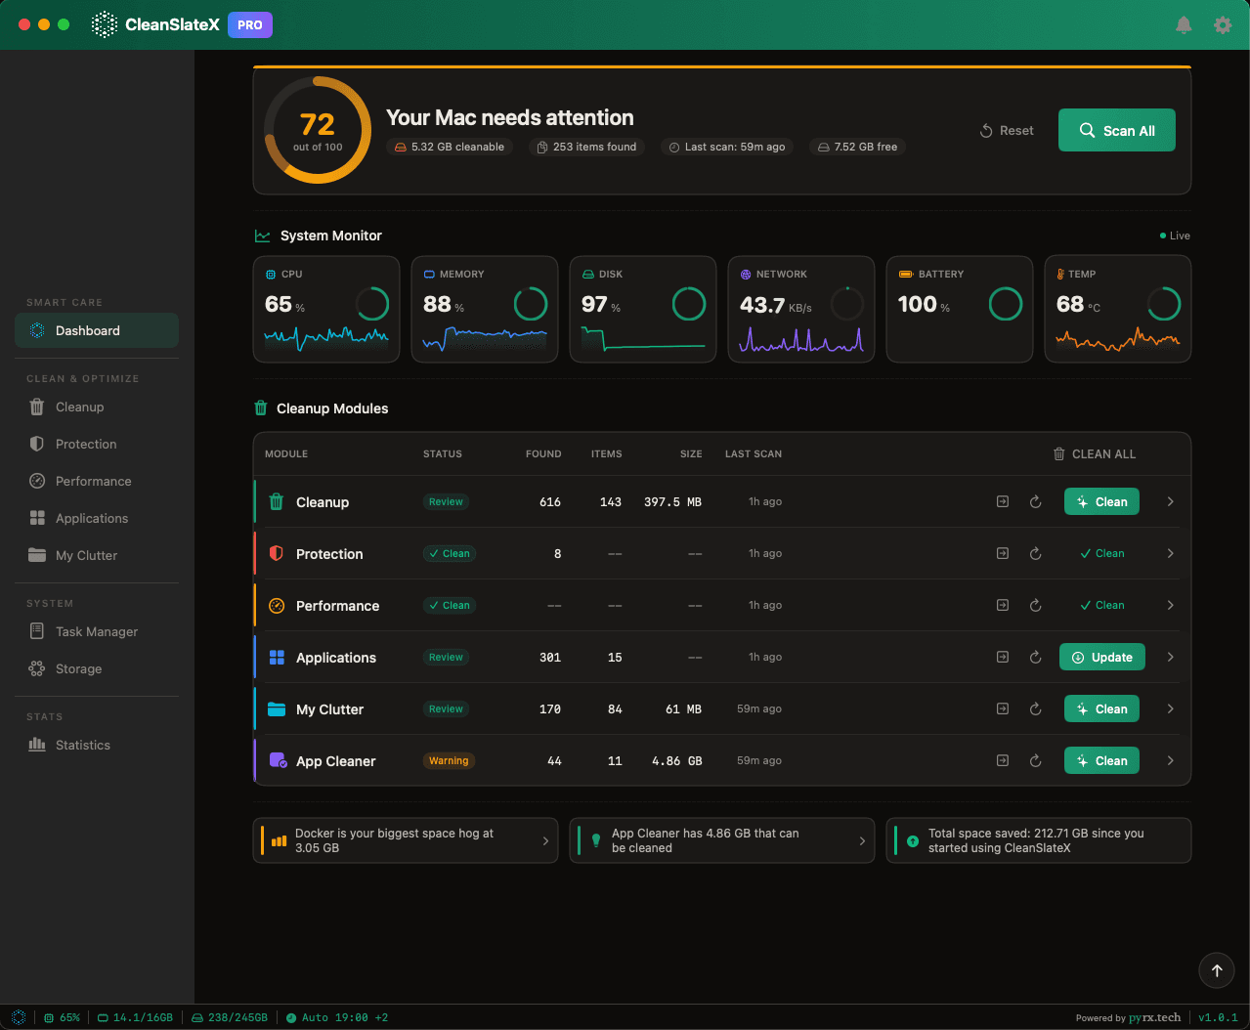The image size is (1250, 1030).
Task: Open the Network monitor card
Action: 801,309
